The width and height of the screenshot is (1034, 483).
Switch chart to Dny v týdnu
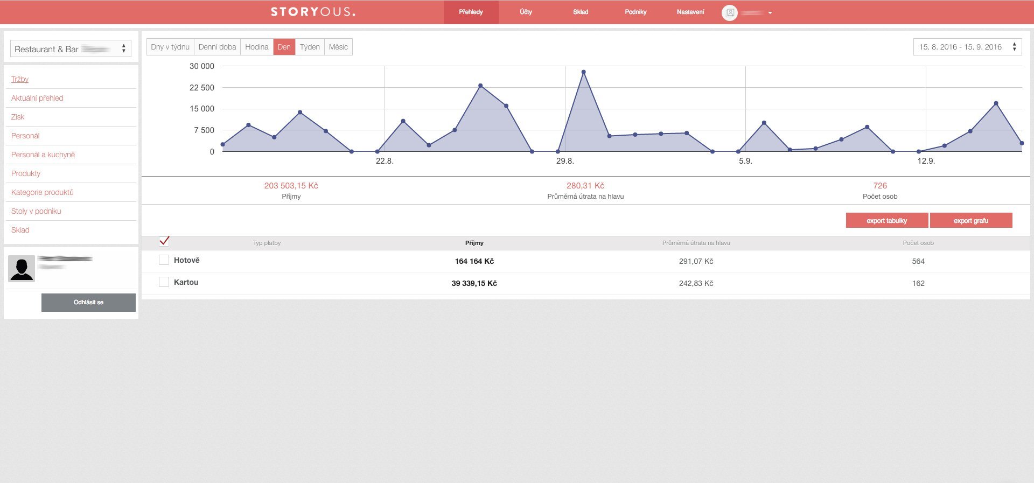170,47
